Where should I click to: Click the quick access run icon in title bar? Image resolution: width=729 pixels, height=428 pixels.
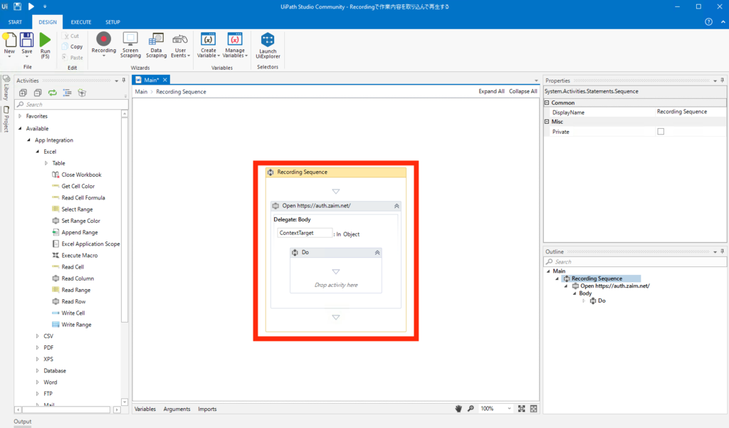[x=31, y=6]
